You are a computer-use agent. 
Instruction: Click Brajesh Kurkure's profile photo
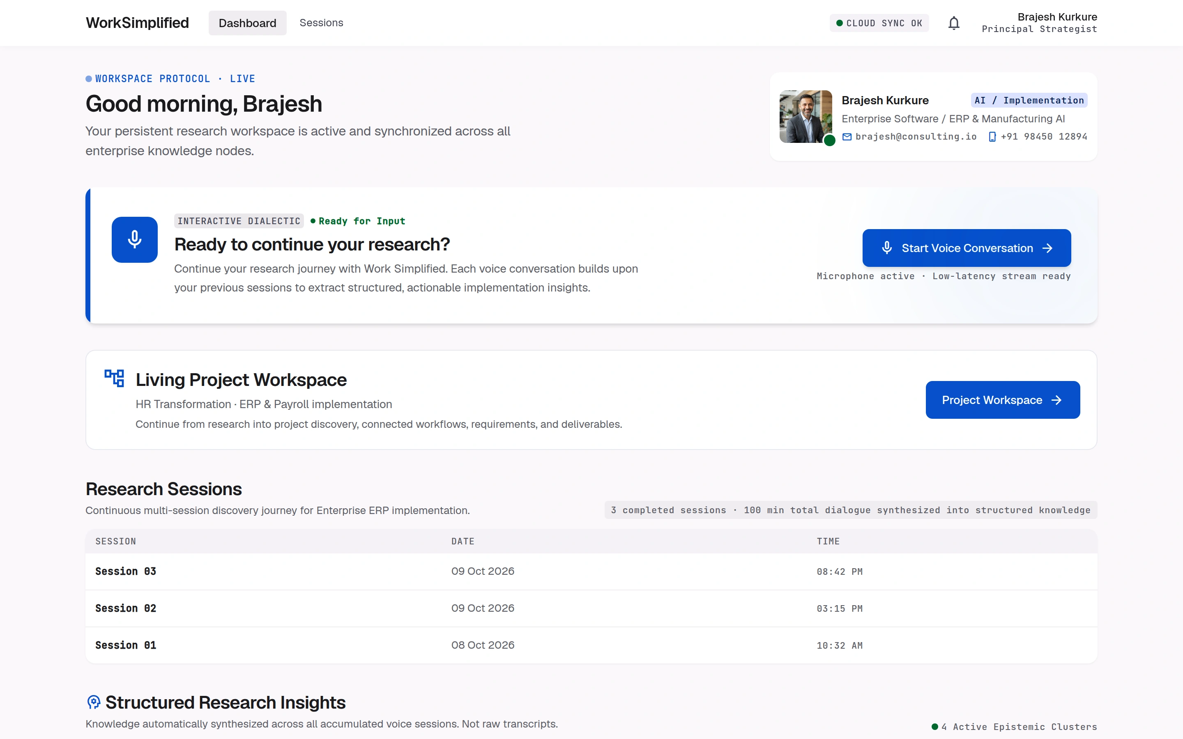coord(806,116)
